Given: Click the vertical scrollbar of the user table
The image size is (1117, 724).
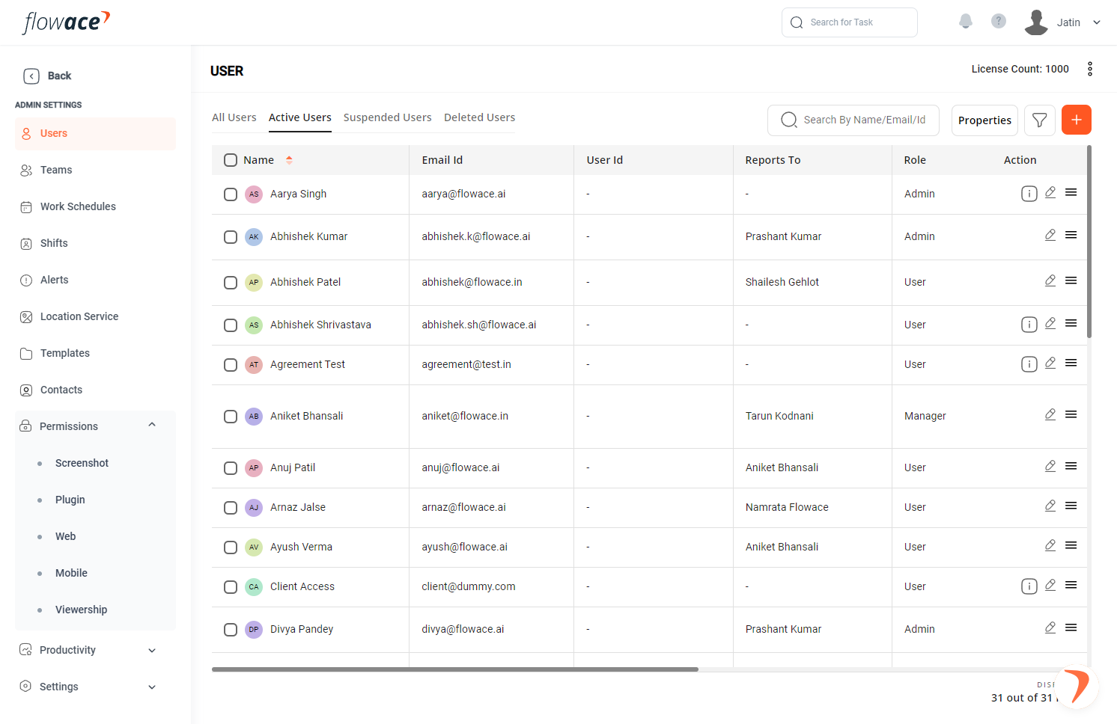Looking at the screenshot, I should [x=1089, y=242].
